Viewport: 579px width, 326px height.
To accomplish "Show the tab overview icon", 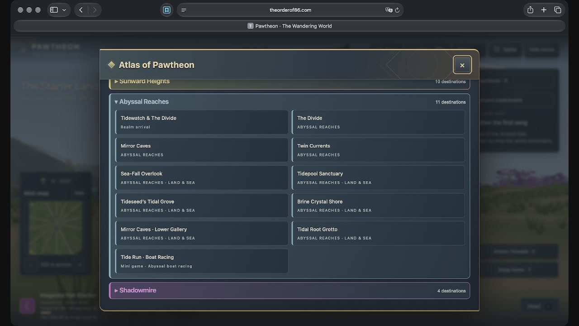I will 558,10.
